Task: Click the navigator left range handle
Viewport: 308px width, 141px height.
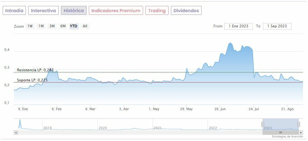Action: tap(263, 124)
